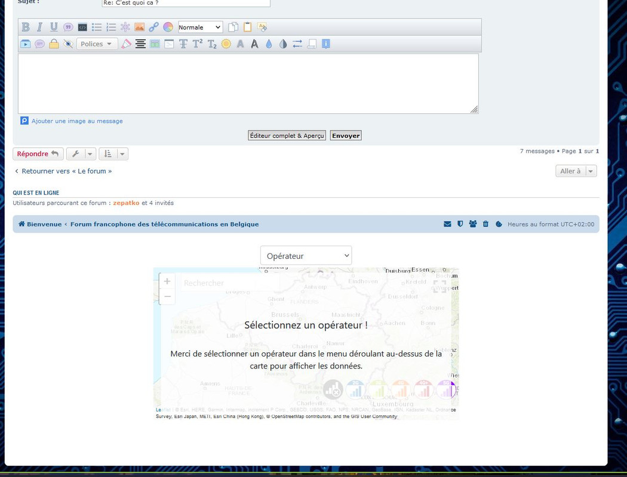Toggle bold formatting in editor toolbar

pyautogui.click(x=26, y=27)
